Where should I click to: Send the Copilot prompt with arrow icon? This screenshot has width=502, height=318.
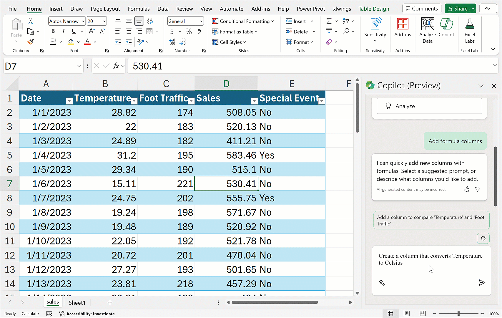tap(481, 283)
